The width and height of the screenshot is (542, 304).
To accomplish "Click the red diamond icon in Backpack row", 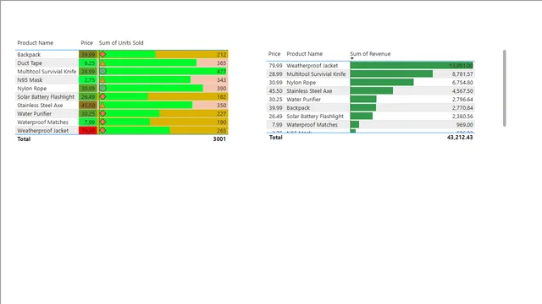I will pos(102,54).
